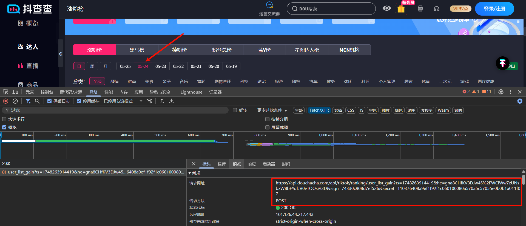
Task: Click the back-to-top arrow button
Action: [502, 63]
